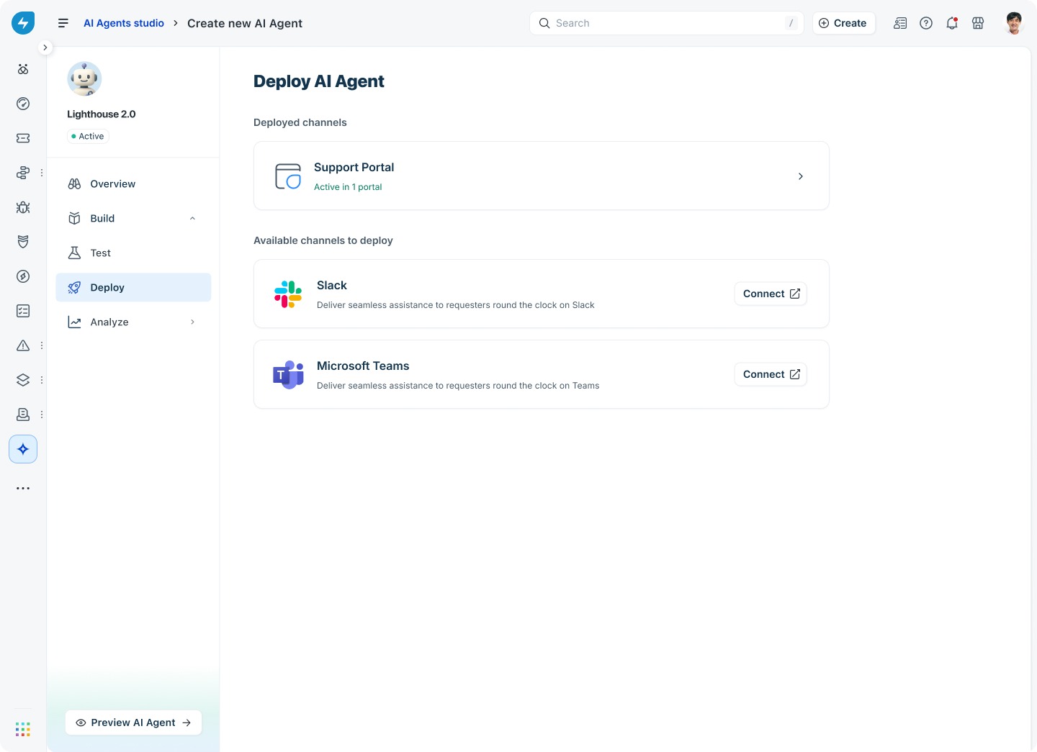Screen dimensions: 1037x752
Task: Open the tickets icon in left rail
Action: (x=23, y=138)
